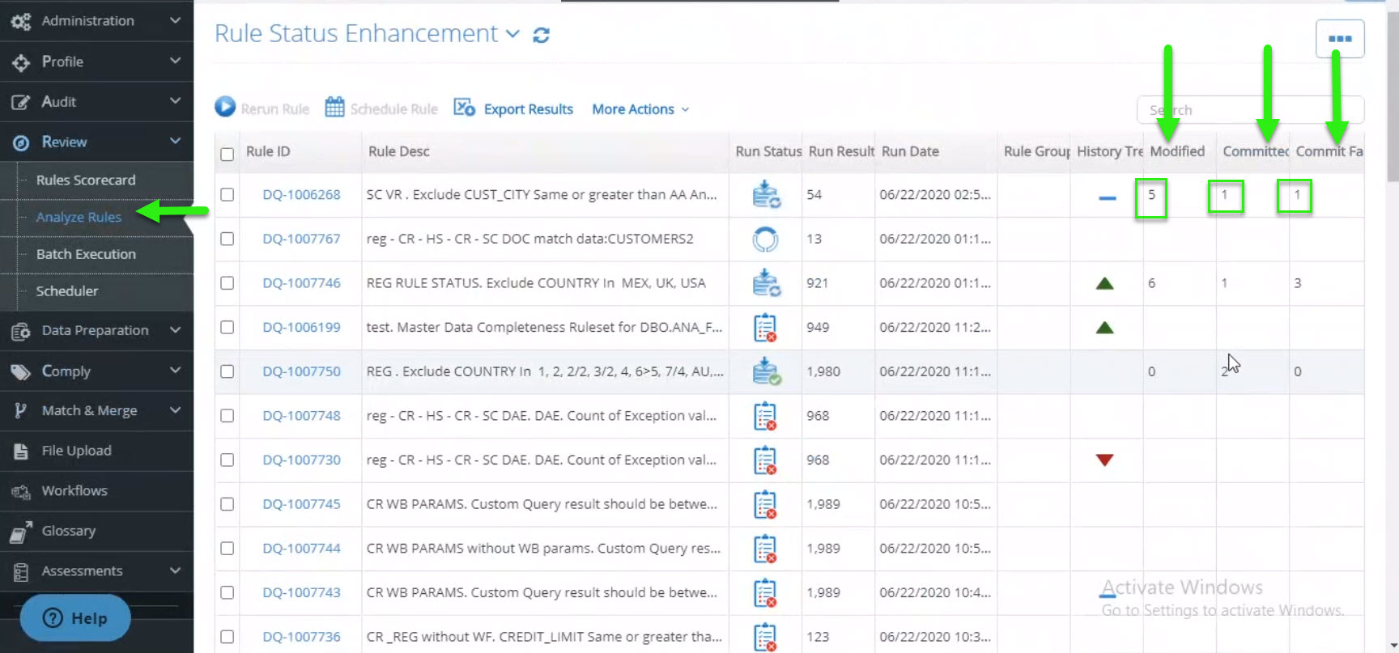Expand the Assessments menu chevron
The height and width of the screenshot is (653, 1399).
[x=175, y=570]
